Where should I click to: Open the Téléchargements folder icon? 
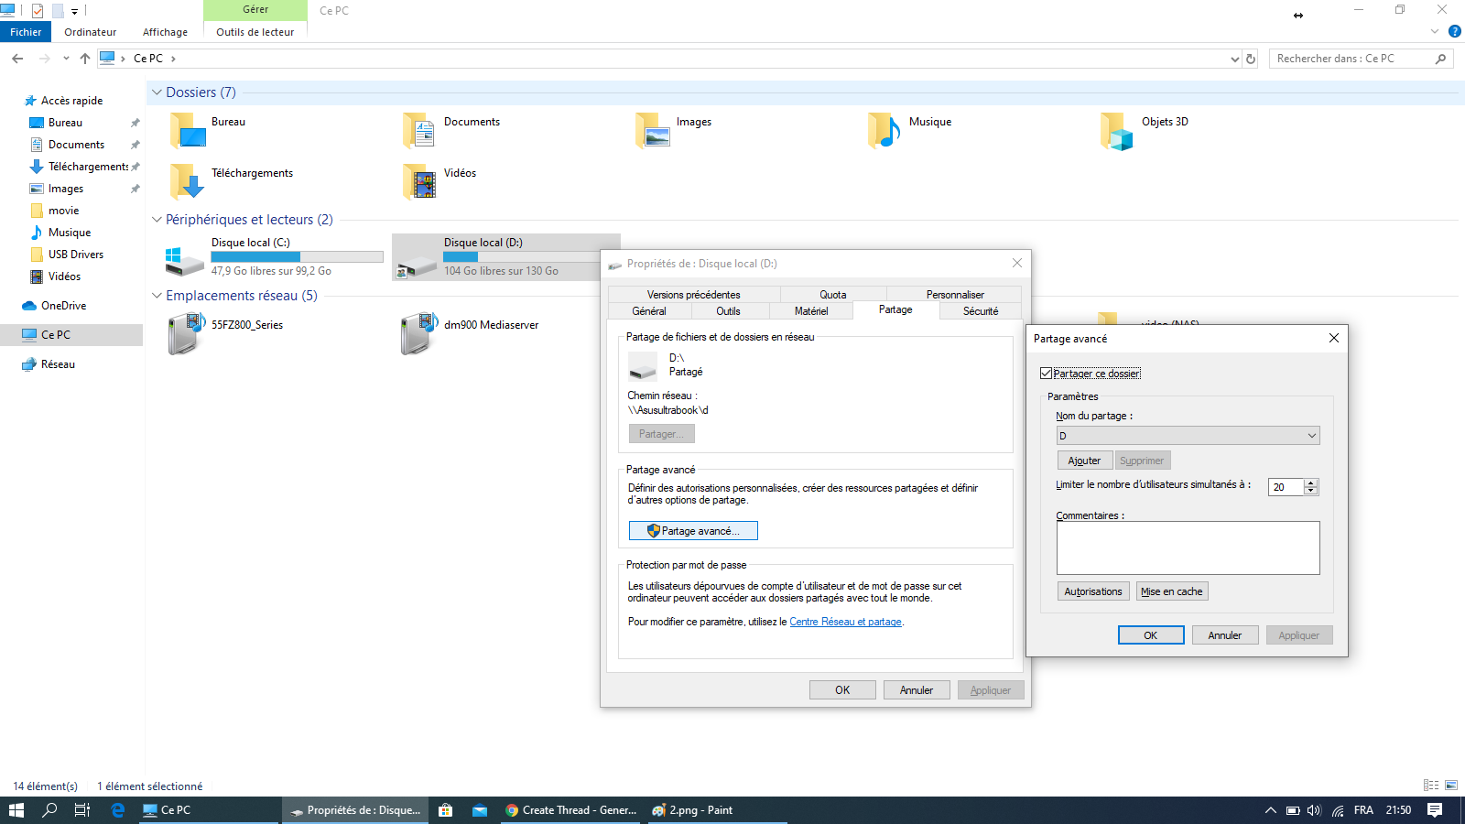[188, 181]
